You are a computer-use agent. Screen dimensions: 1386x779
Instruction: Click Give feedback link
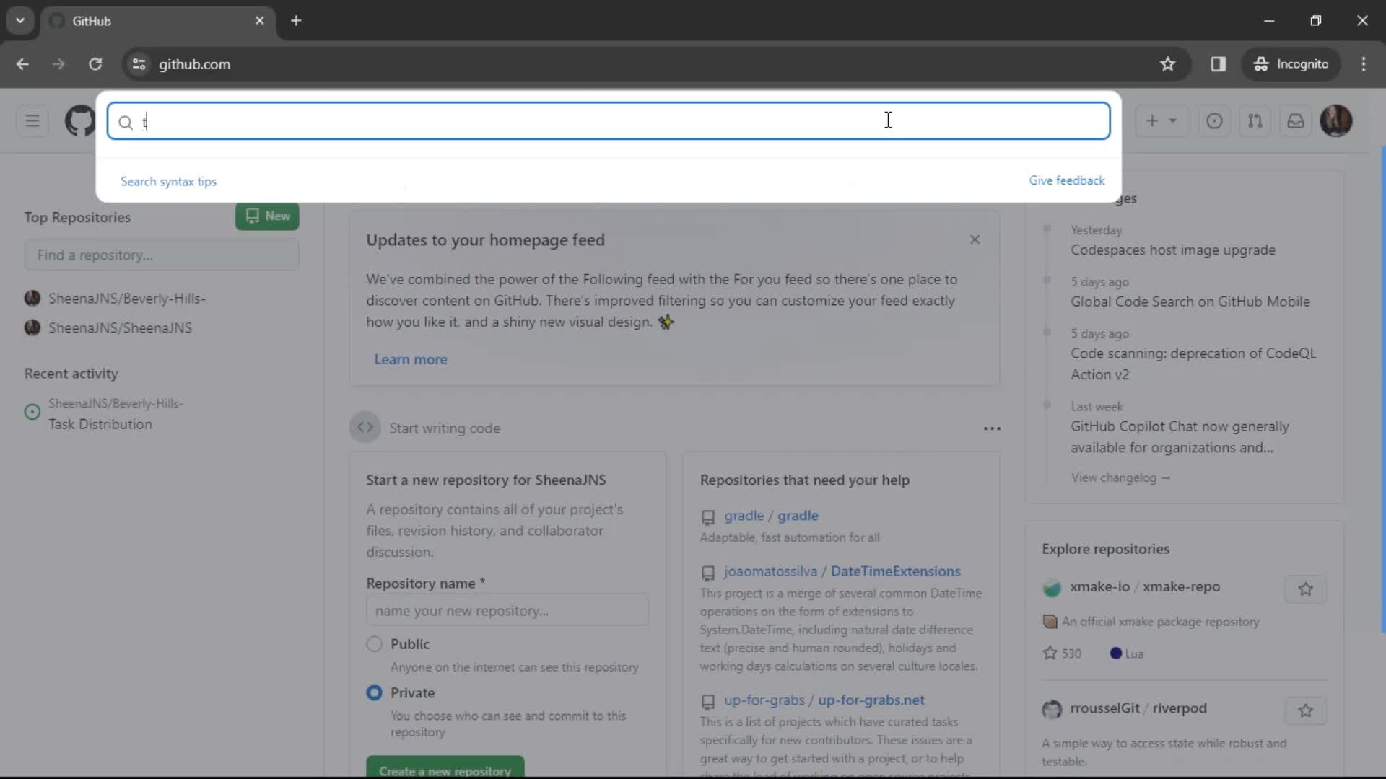[1066, 181]
